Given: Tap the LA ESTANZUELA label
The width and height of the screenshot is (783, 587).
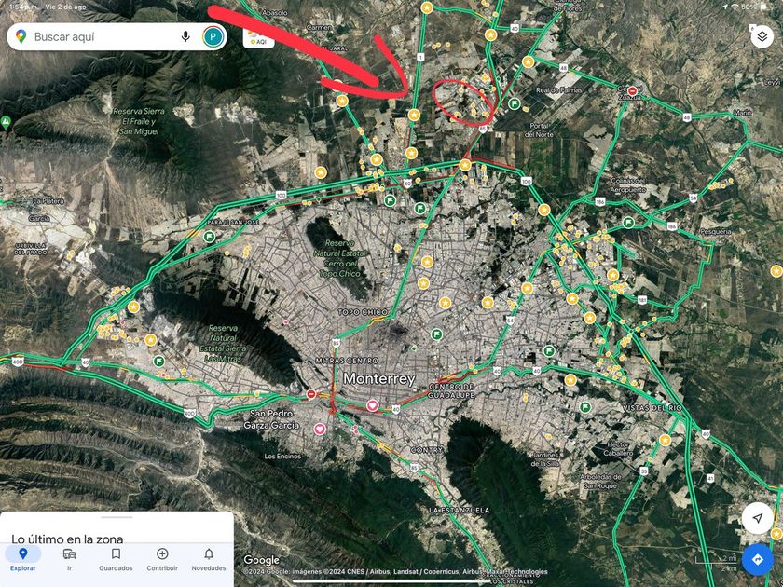Looking at the screenshot, I should (460, 511).
